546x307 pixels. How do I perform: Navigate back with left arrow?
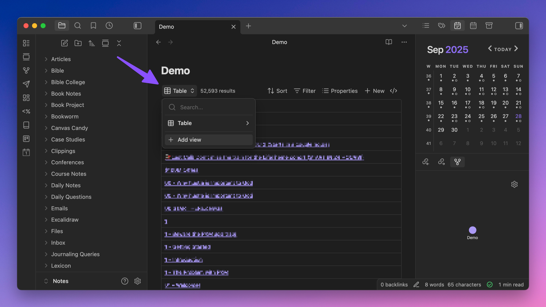pos(158,42)
